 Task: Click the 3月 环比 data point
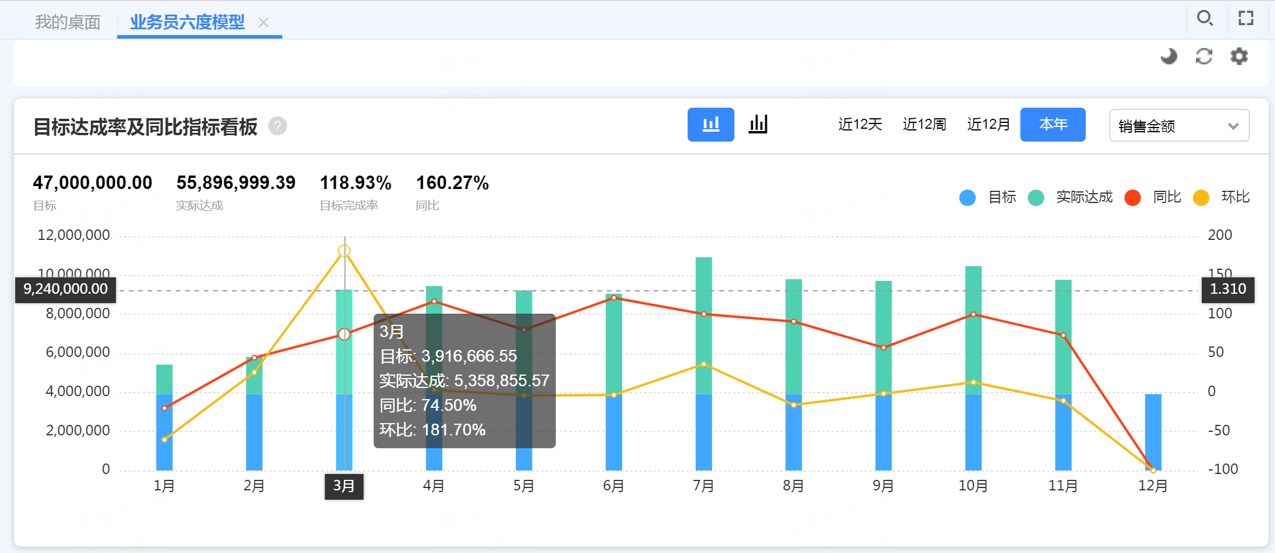(344, 251)
